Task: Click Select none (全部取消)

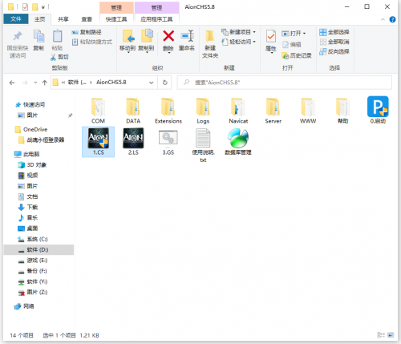Action: [334, 42]
